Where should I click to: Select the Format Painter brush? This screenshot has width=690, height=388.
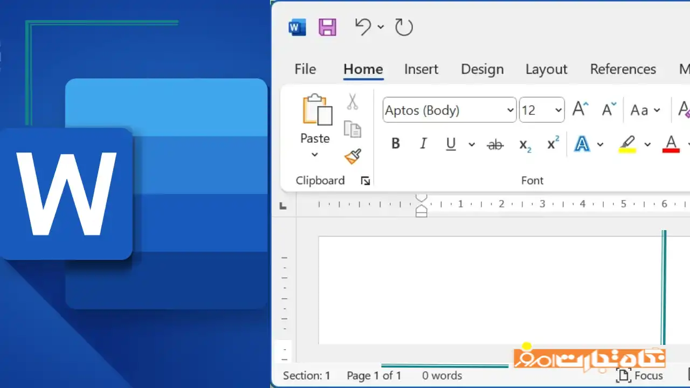353,157
